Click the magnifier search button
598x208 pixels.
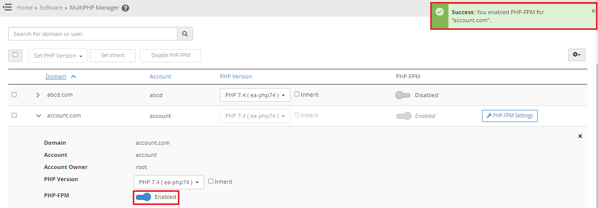(185, 34)
